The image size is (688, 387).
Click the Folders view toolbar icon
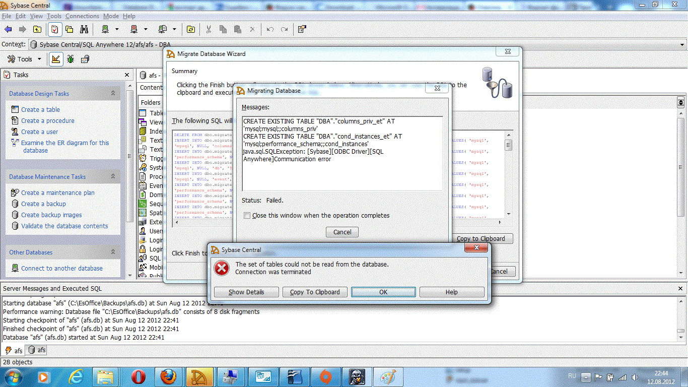[x=69, y=29]
